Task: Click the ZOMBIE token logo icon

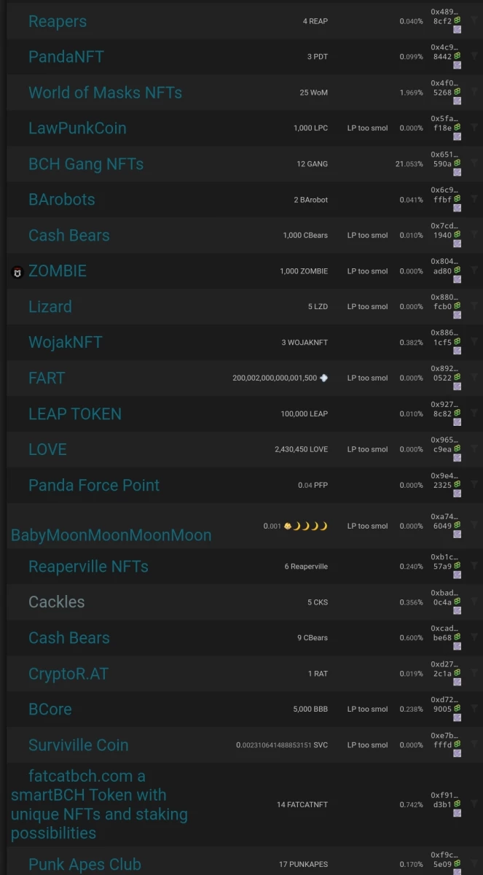Action: [x=17, y=272]
